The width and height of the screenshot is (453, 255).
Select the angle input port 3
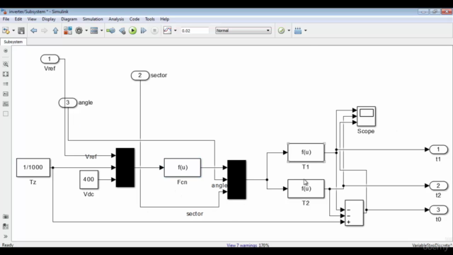point(68,103)
